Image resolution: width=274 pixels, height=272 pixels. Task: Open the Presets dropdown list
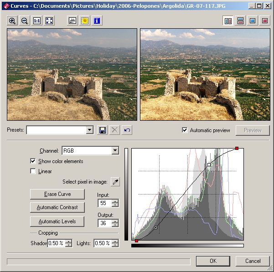pyautogui.click(x=89, y=130)
